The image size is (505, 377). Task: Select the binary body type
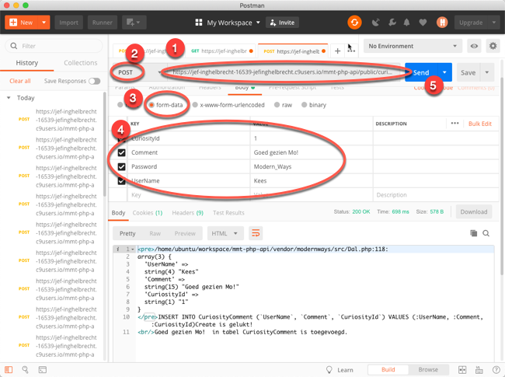[304, 105]
